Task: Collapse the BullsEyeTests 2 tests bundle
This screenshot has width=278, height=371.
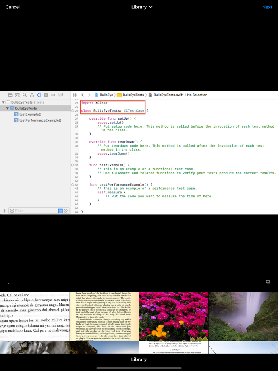Action: pyautogui.click(x=3, y=102)
